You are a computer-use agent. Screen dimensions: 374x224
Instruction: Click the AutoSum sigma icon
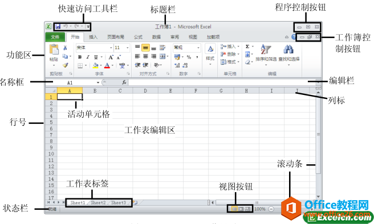point(247,47)
